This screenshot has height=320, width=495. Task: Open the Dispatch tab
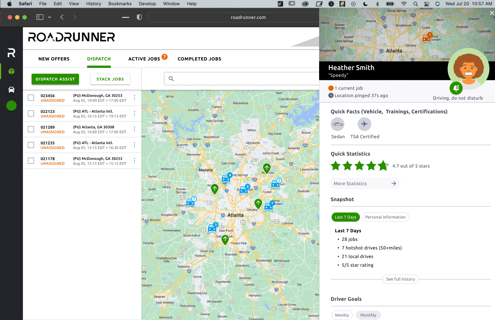tap(99, 59)
